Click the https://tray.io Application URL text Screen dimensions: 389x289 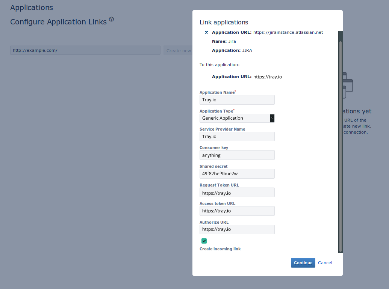click(268, 77)
